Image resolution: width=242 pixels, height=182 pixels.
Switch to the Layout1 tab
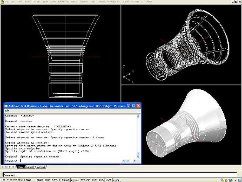tap(31, 167)
